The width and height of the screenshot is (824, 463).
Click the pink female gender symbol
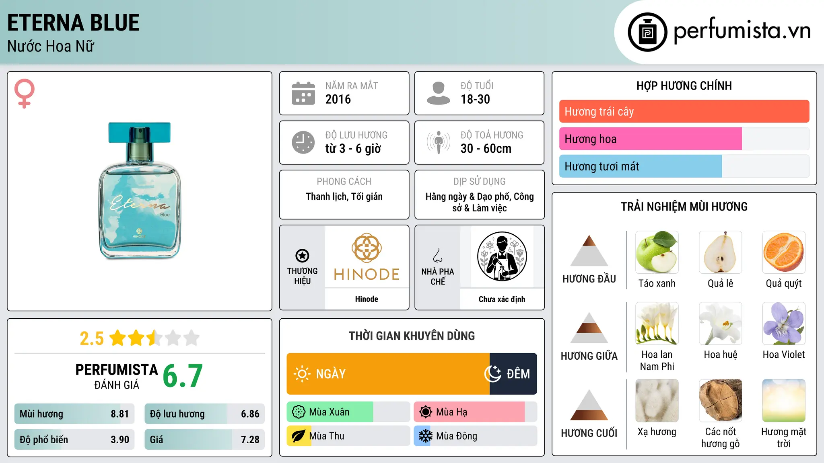pos(24,93)
